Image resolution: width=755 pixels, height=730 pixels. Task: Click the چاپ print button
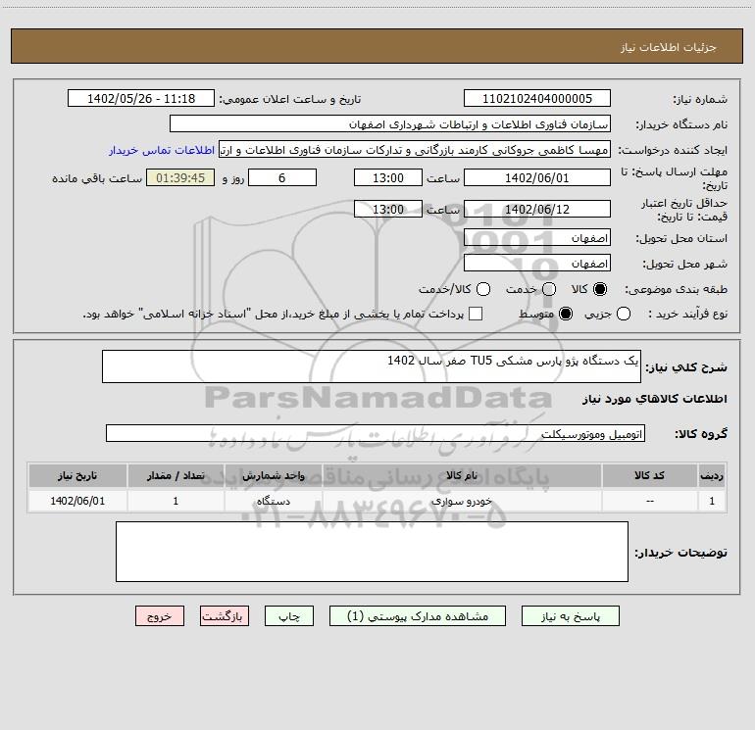pos(289,616)
